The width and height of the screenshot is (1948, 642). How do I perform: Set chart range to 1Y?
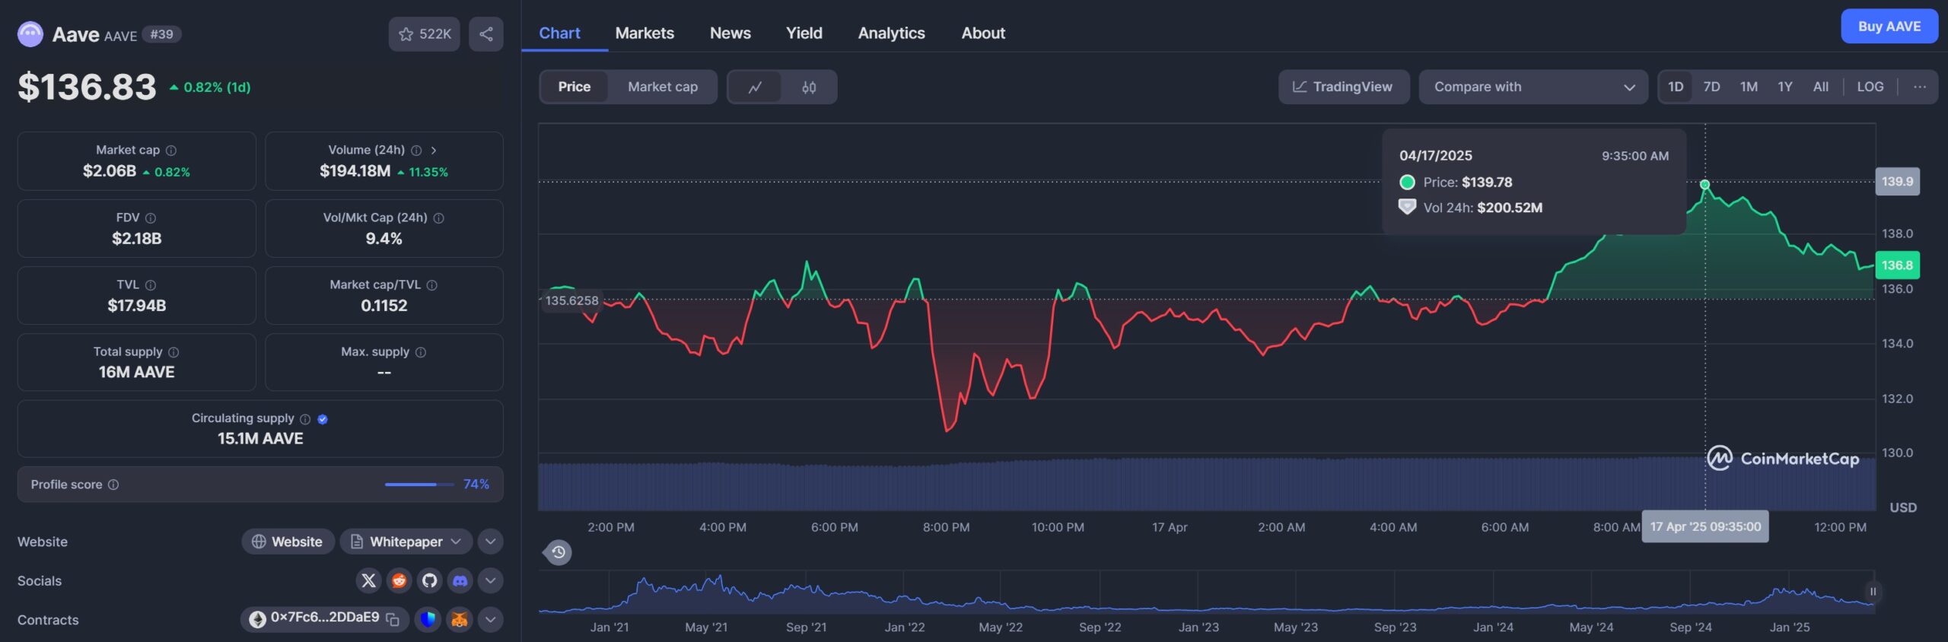pyautogui.click(x=1785, y=87)
